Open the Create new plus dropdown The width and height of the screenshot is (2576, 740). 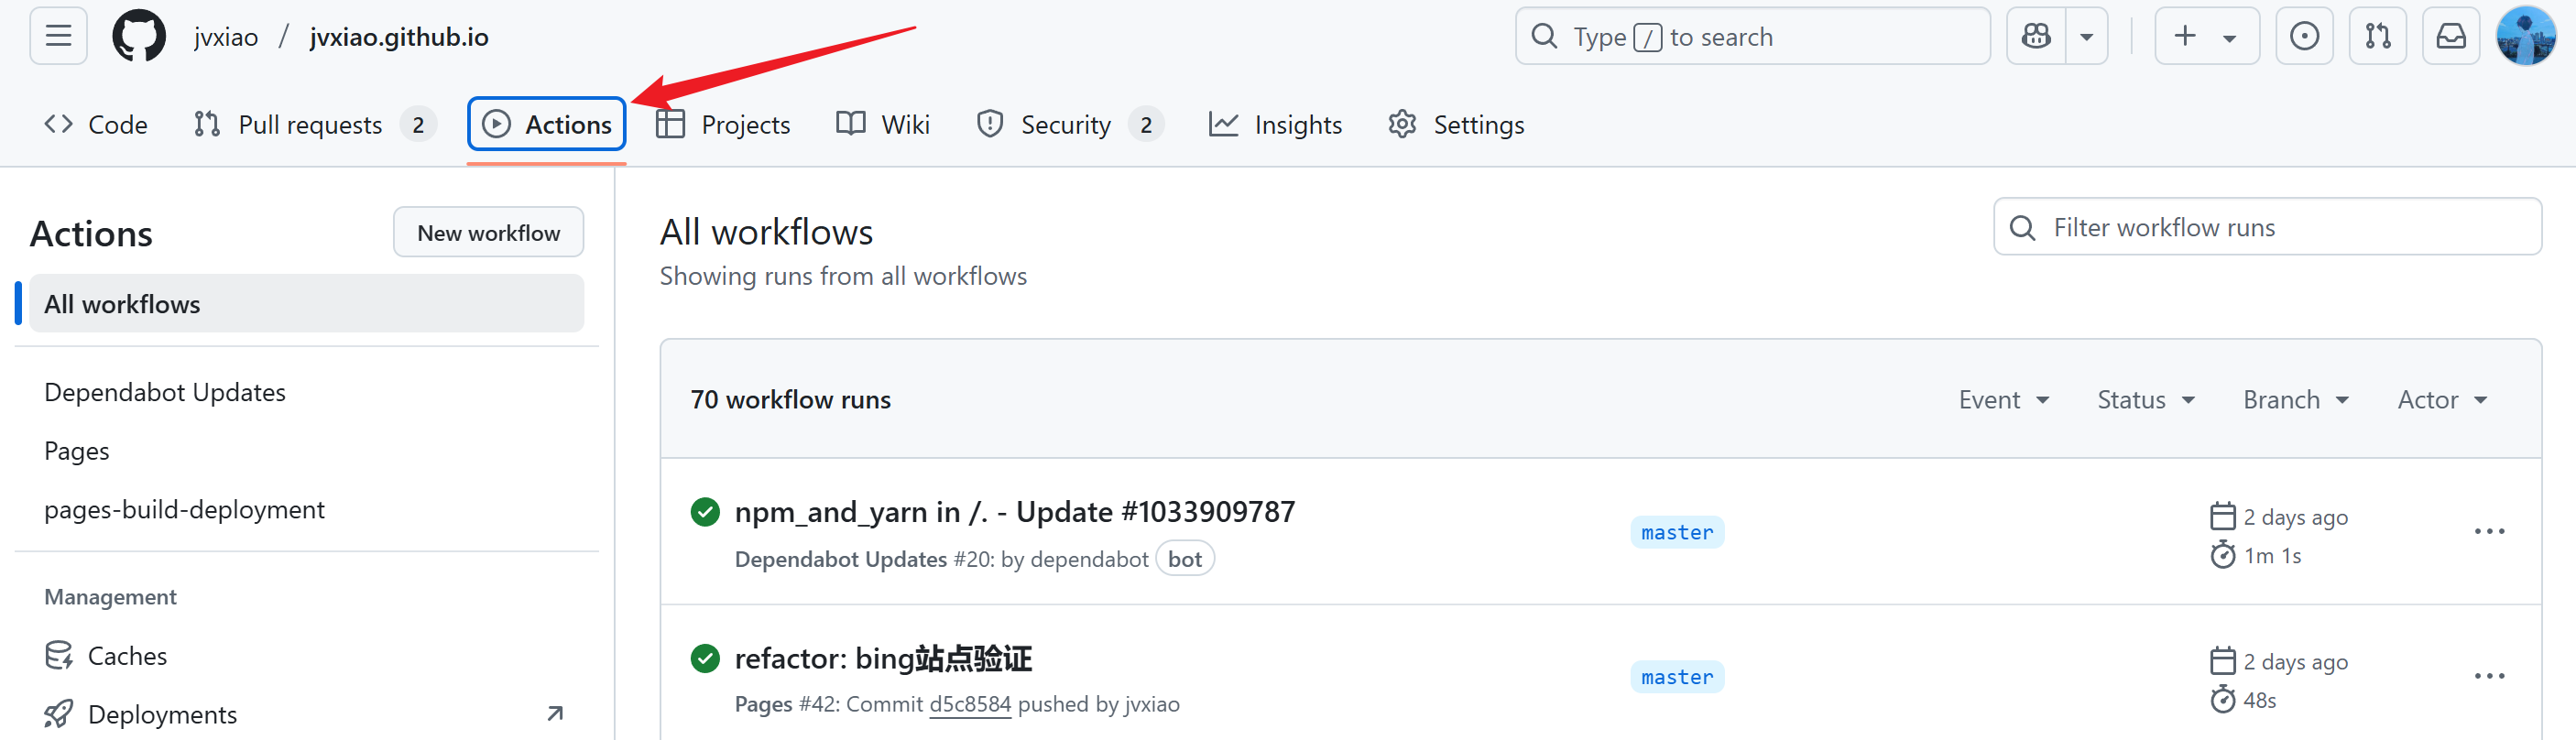pos(2206,37)
